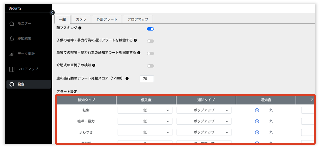The image size is (320, 148).
Task: Collapse the sidebar with the arrow button
Action: 52,12
